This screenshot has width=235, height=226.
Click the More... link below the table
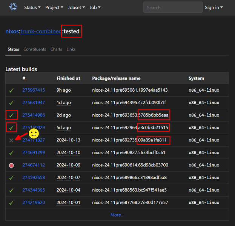coord(117,215)
